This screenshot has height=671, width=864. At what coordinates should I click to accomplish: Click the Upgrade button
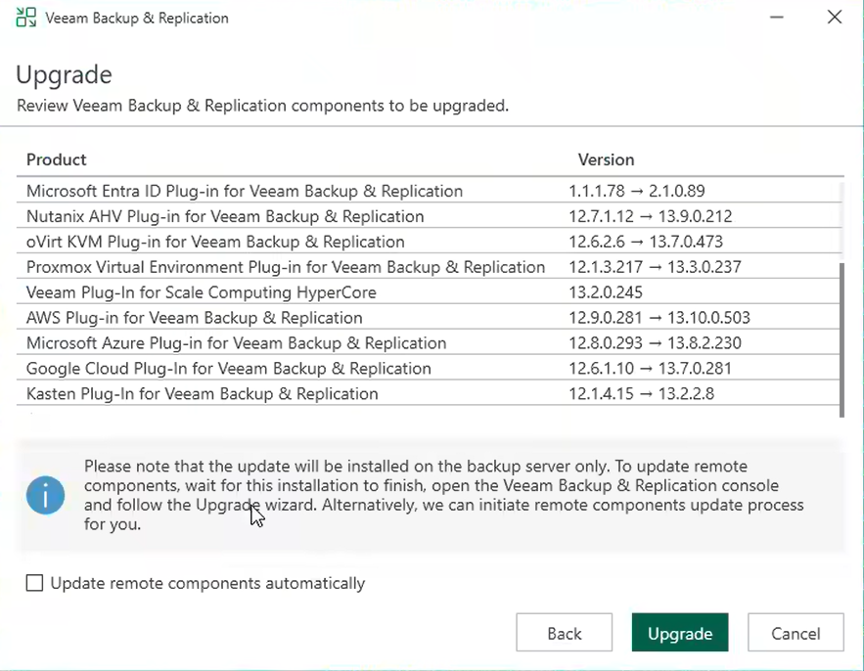pyautogui.click(x=679, y=634)
